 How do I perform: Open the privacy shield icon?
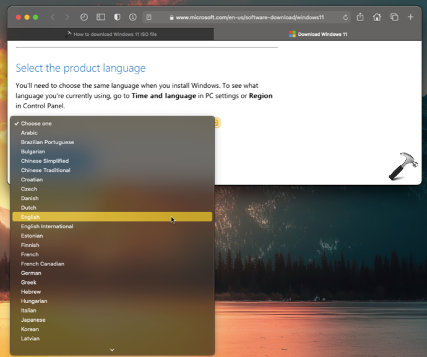(117, 17)
